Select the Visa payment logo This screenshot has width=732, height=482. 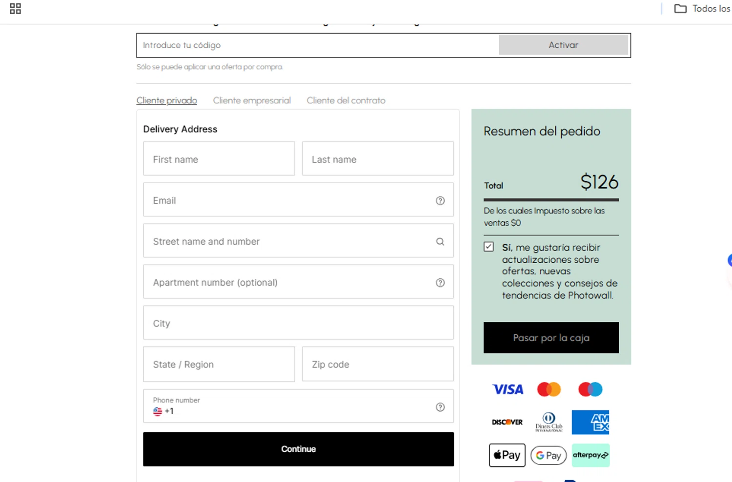pos(508,389)
